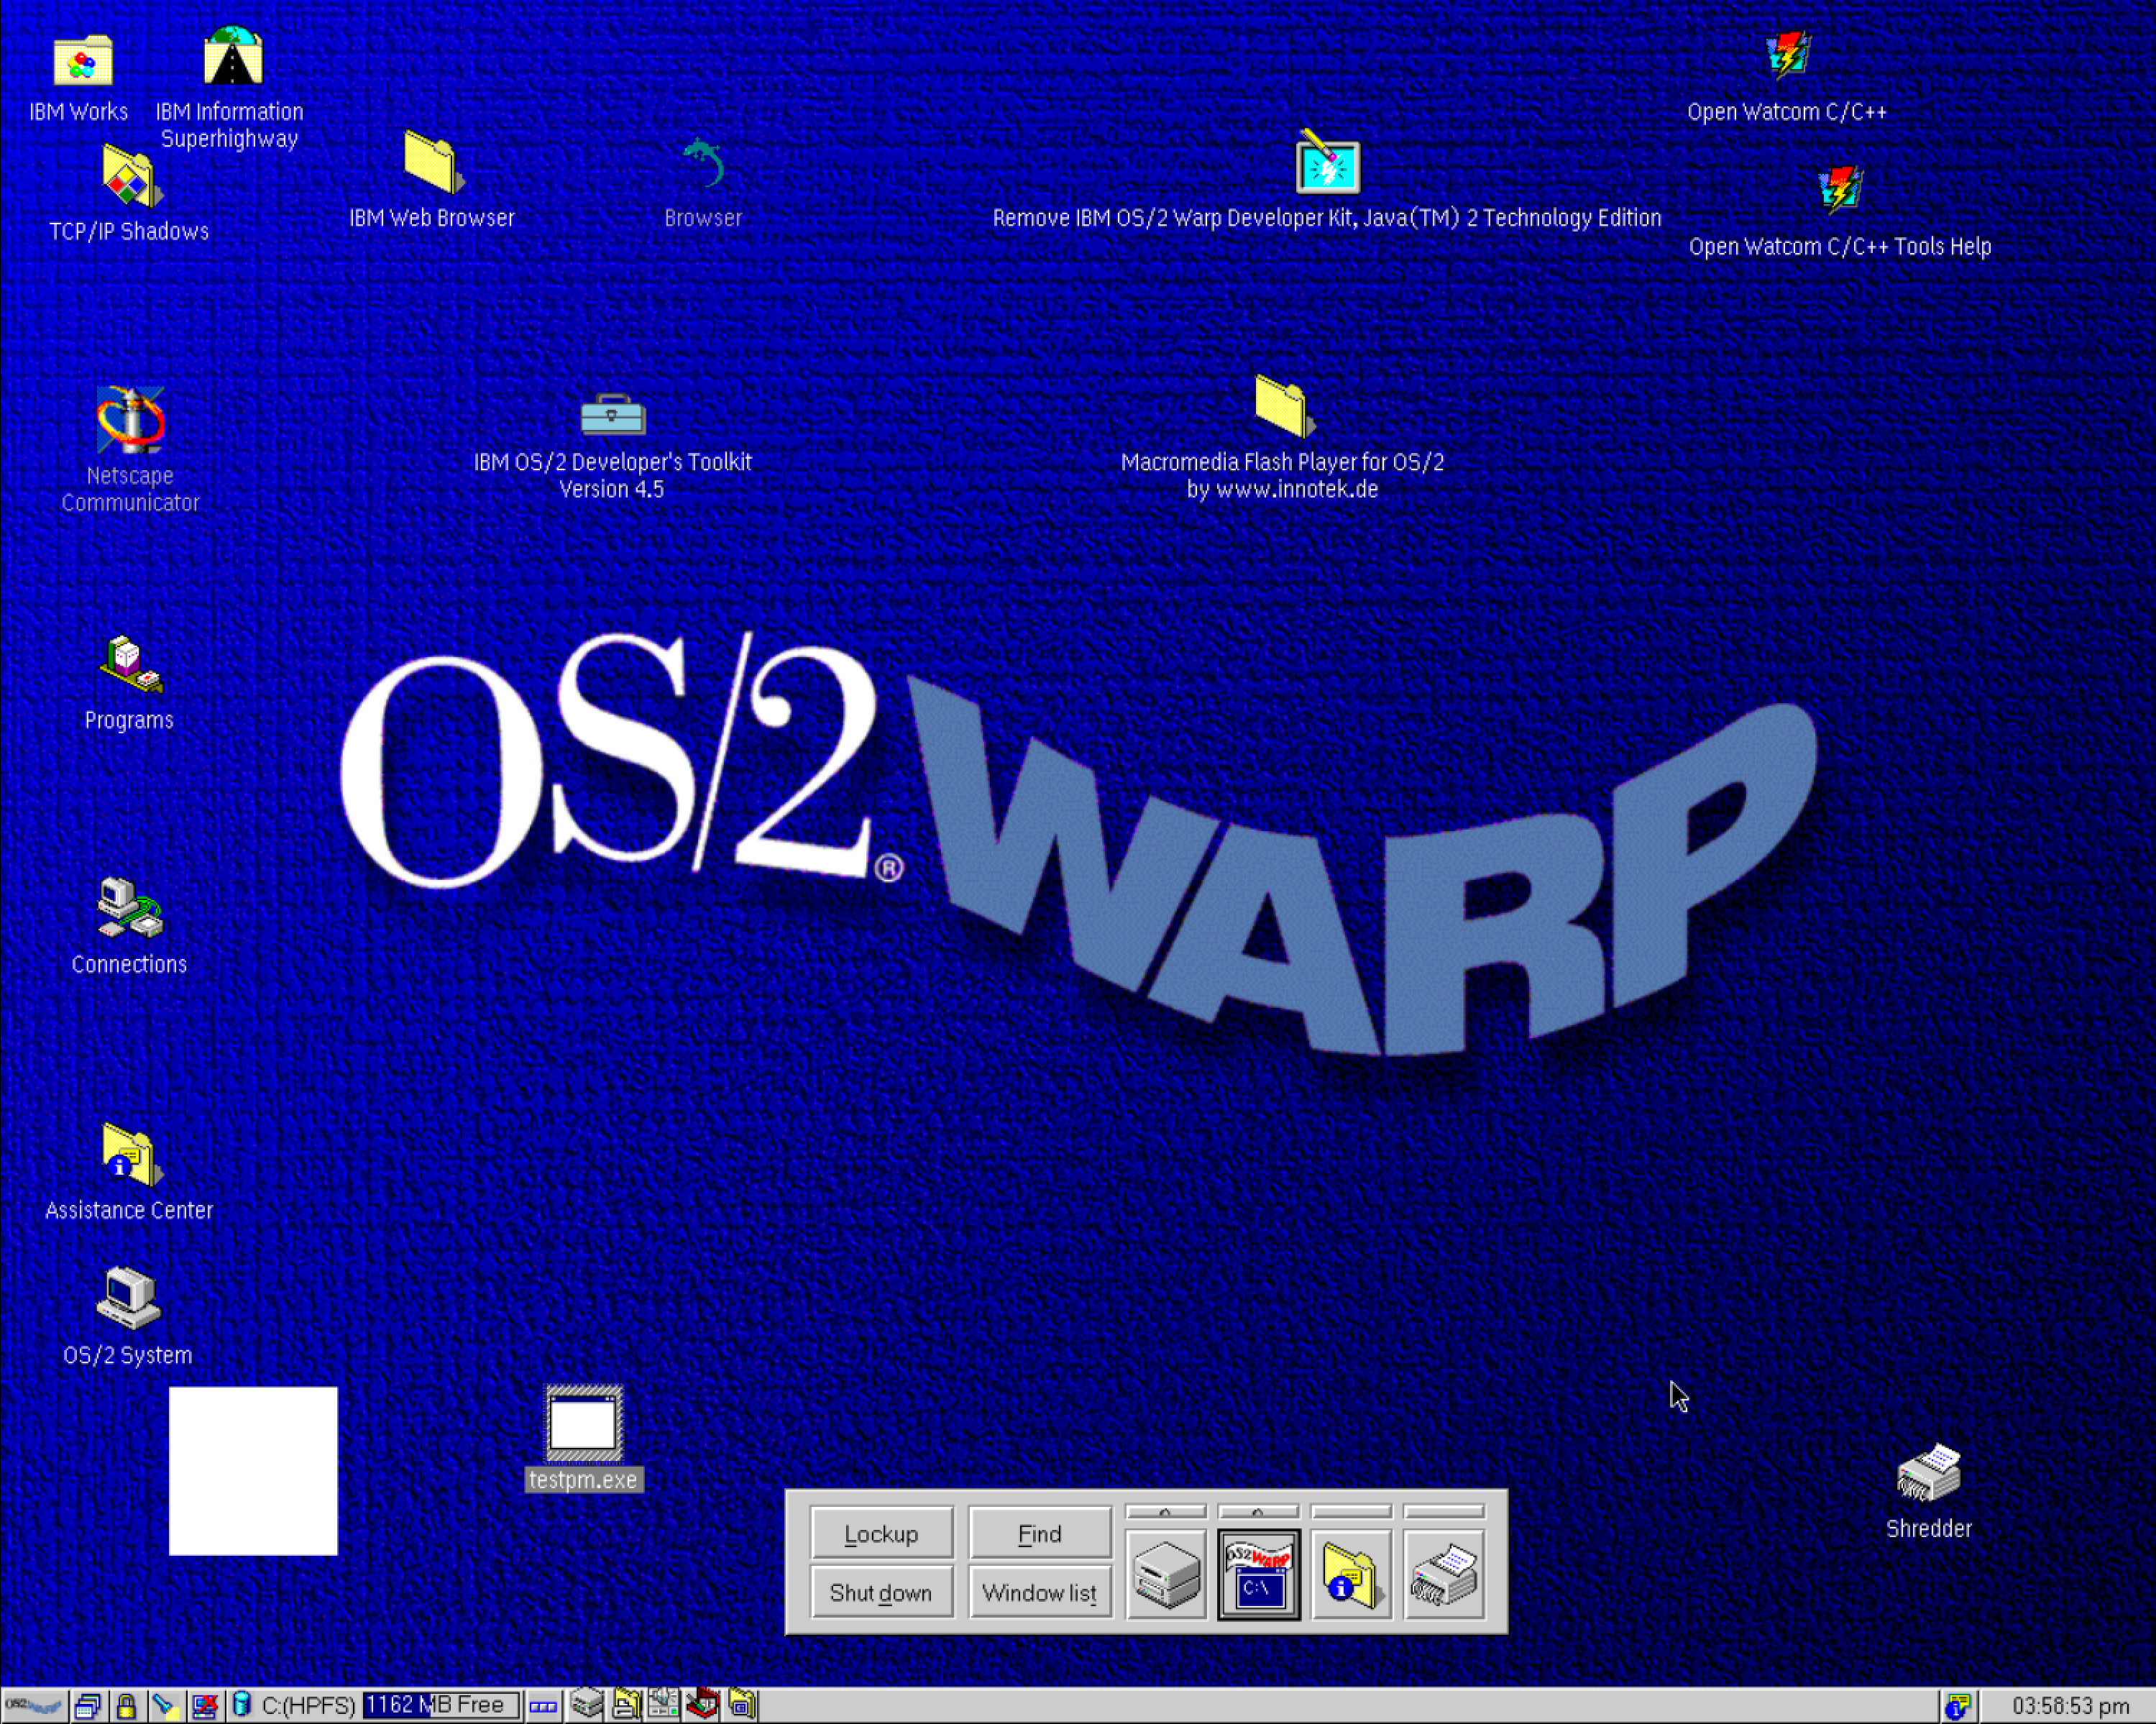2156x1724 pixels.
Task: Expand drawer above LaunchPad Drives icon
Action: coord(1166,1512)
